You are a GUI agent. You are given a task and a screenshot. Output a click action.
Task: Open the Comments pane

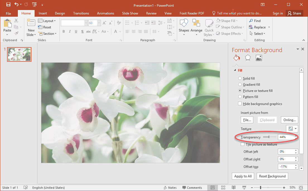(192, 187)
